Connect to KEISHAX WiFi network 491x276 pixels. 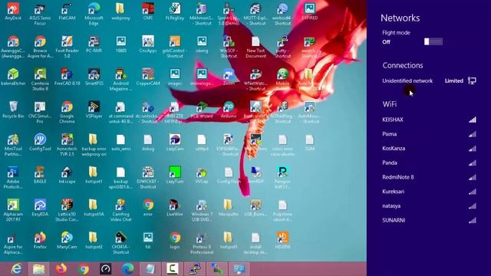pyautogui.click(x=429, y=120)
